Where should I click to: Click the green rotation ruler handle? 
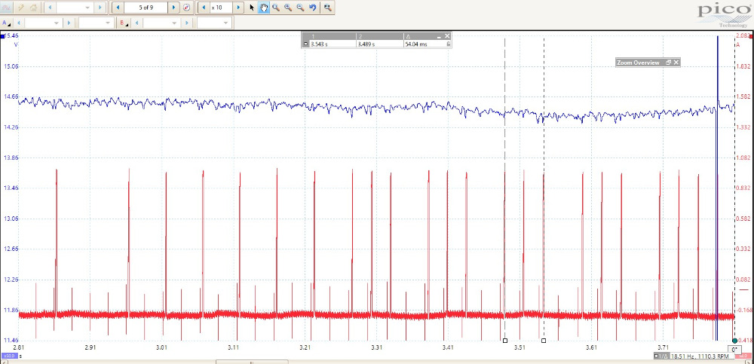click(x=734, y=341)
